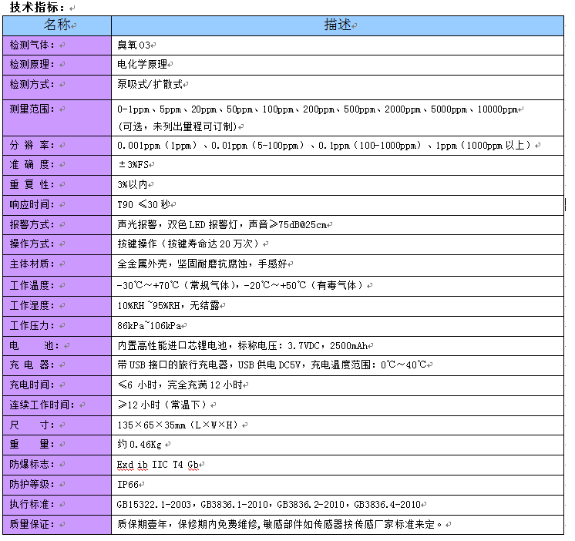This screenshot has height=541, width=575.
Task: Select the 名称 header cell
Action: (57, 25)
